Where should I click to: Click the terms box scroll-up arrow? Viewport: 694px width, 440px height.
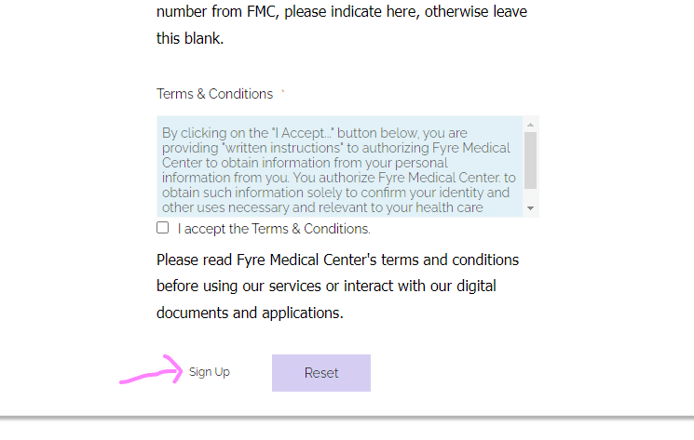[x=530, y=125]
